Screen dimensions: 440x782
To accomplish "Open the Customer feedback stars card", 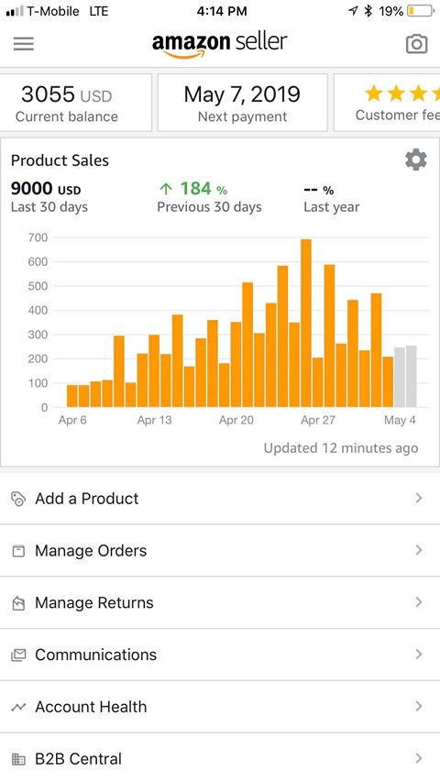I will point(387,103).
